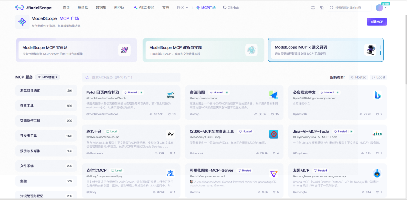Focus the header 搜索您感兴趣的内容 field

click(349, 8)
